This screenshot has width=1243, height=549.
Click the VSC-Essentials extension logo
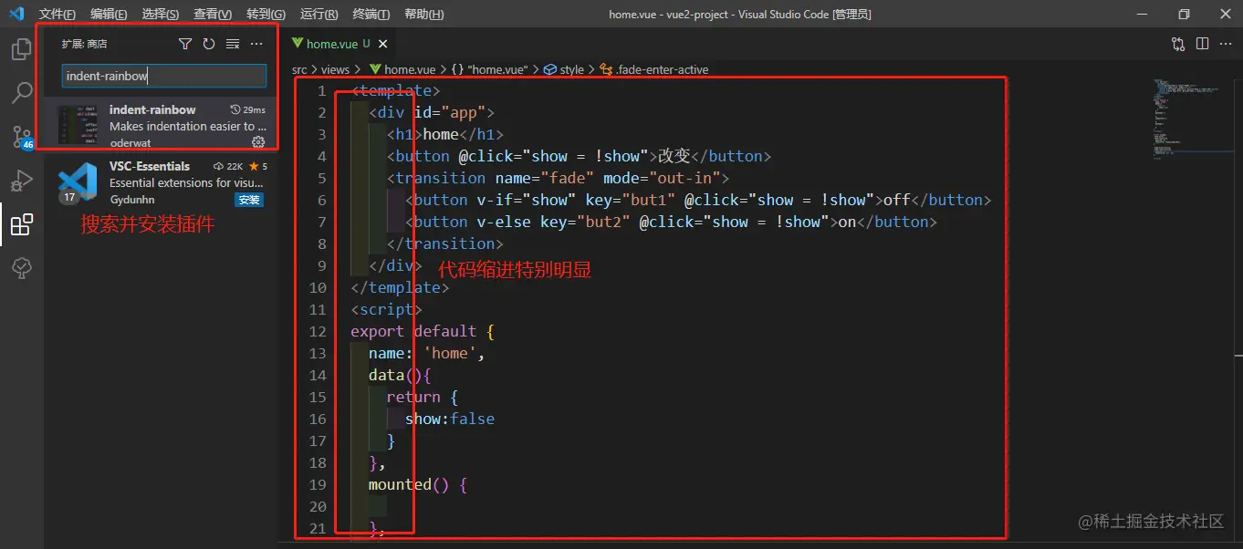78,181
